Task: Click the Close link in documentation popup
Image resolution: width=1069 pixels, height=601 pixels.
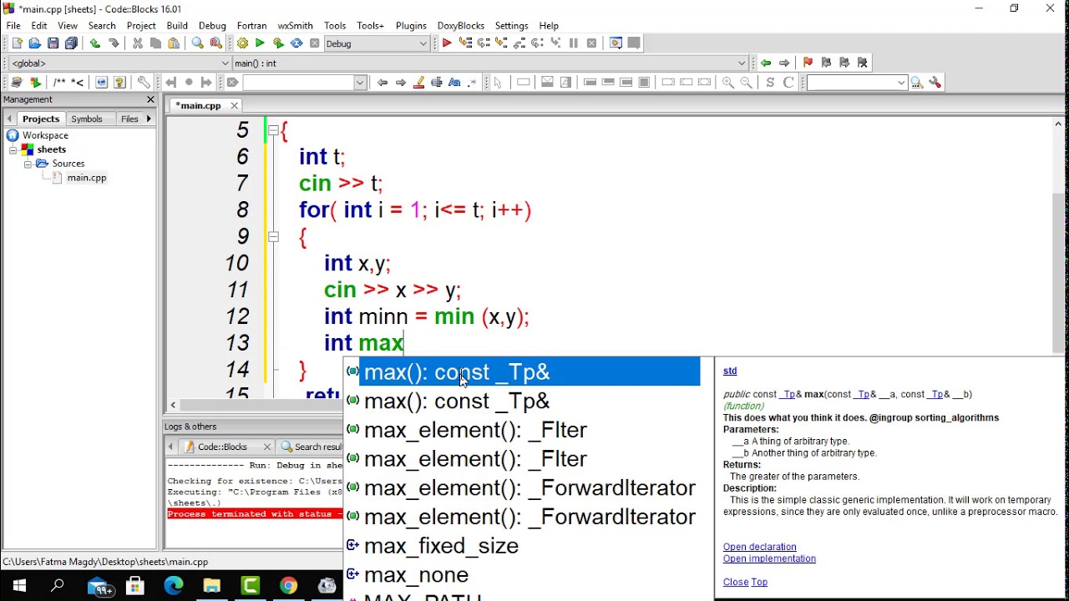Action: point(735,582)
